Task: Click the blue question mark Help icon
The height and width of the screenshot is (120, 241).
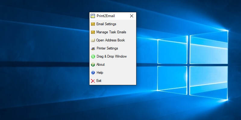Action: pyautogui.click(x=93, y=73)
